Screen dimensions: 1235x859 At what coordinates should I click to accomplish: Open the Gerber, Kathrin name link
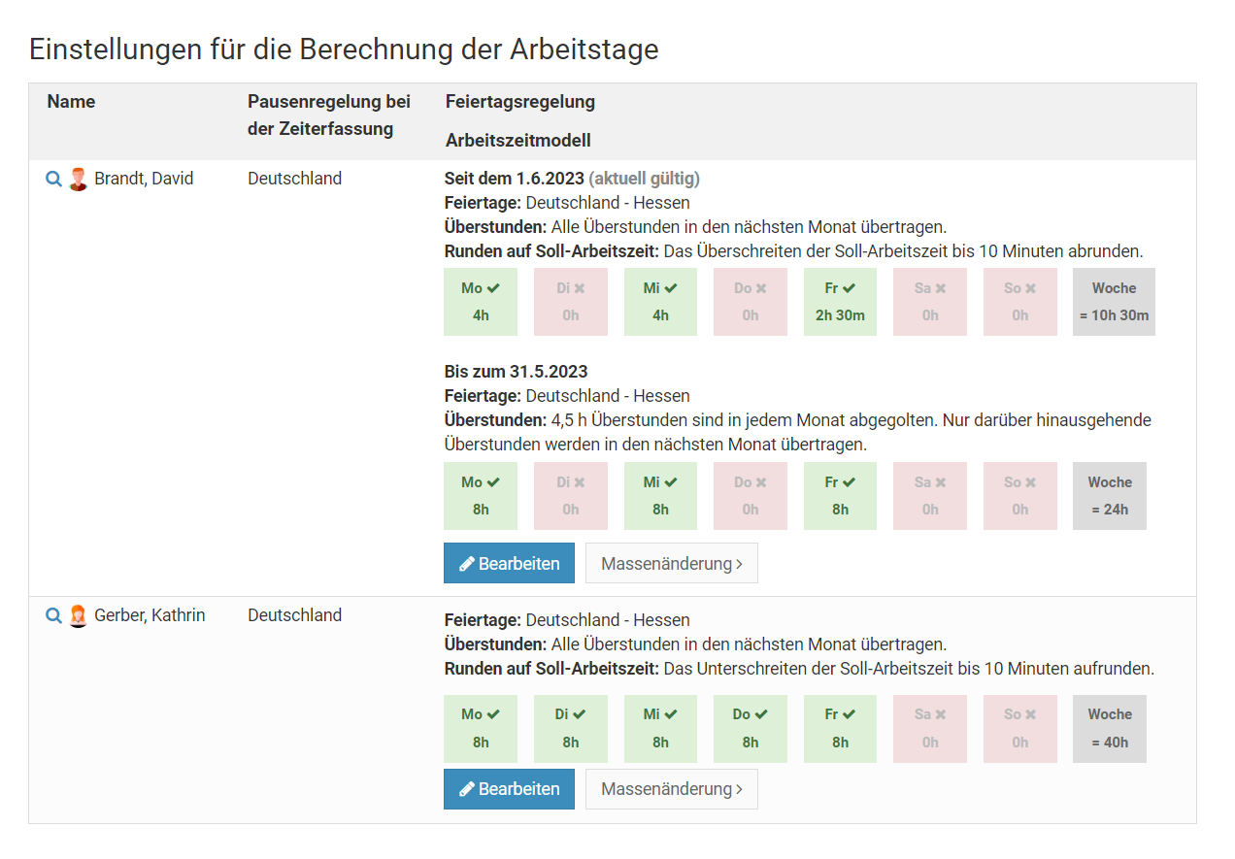pos(150,616)
